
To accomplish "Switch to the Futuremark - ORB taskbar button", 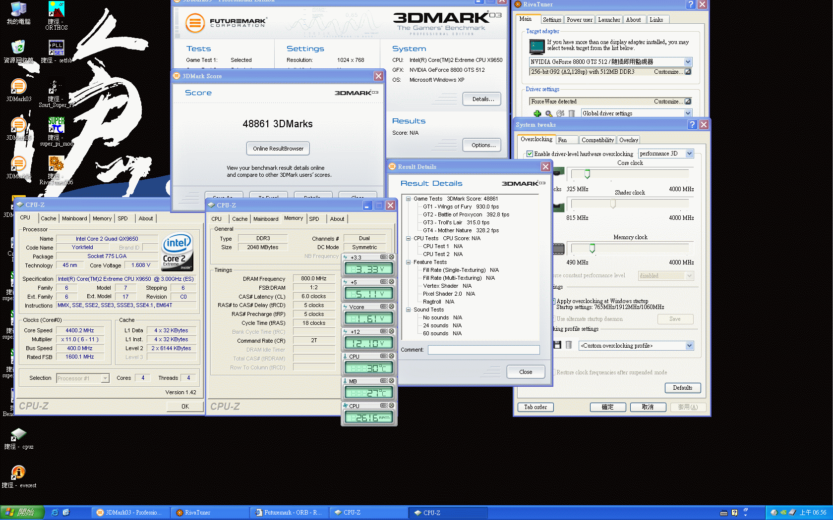I will pos(289,513).
